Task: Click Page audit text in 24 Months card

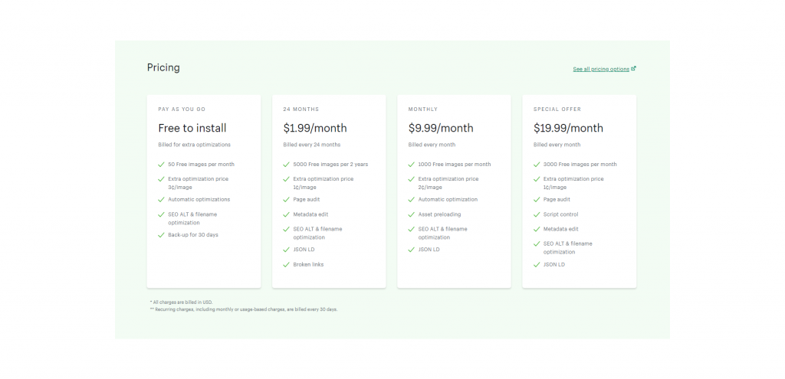Action: coord(307,200)
